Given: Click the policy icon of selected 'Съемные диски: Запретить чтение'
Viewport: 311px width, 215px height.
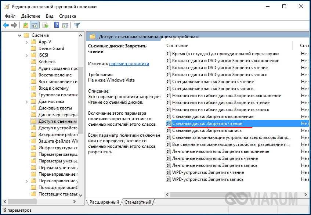Looking at the screenshot, I should pyautogui.click(x=168, y=123).
